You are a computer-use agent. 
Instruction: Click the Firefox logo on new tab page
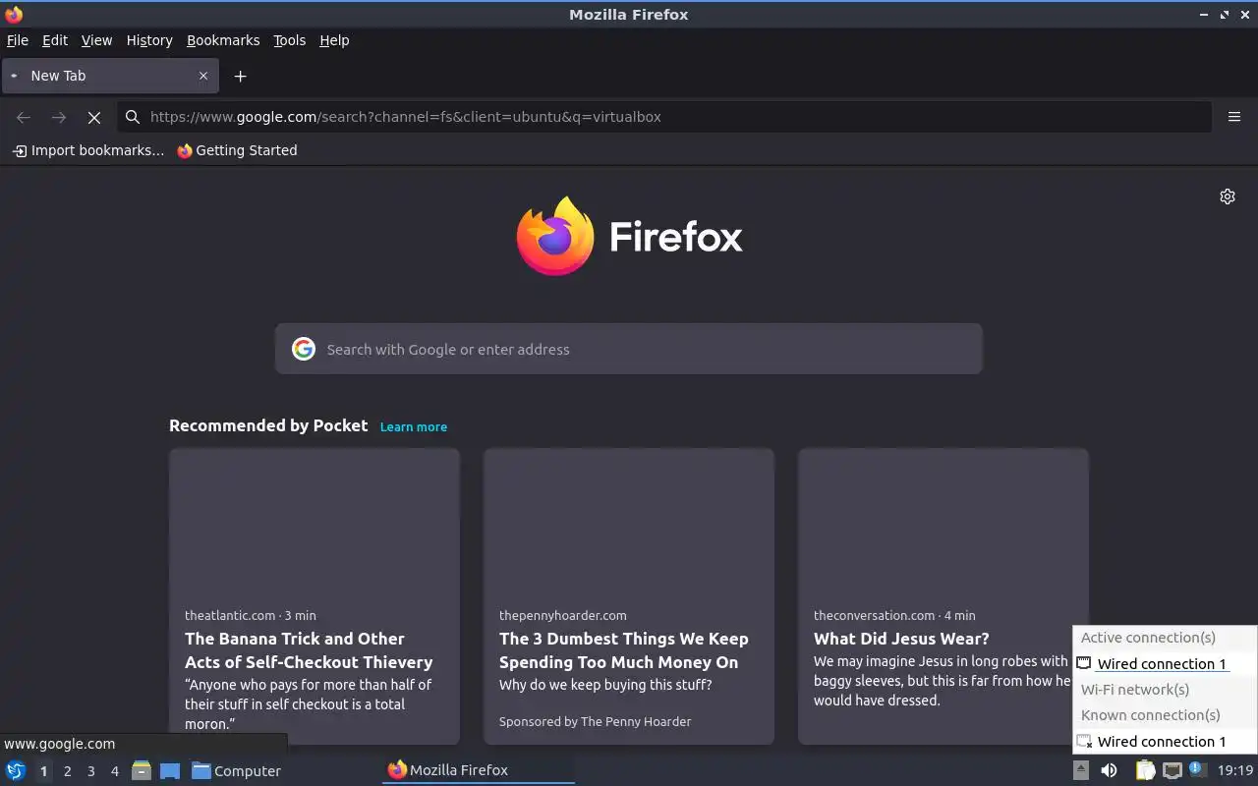pos(630,236)
